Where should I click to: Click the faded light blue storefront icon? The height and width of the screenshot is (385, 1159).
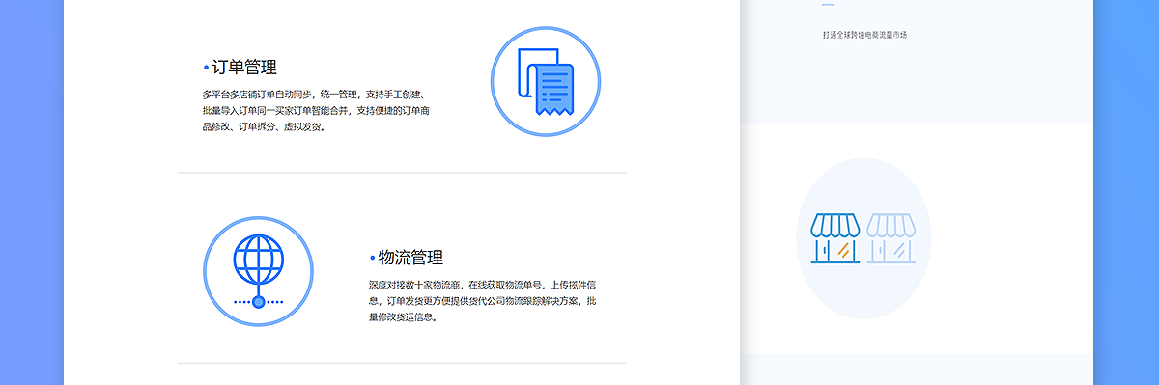coord(891,238)
